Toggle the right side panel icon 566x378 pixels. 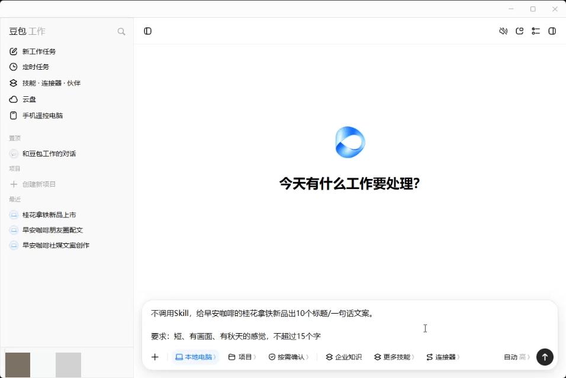click(552, 31)
